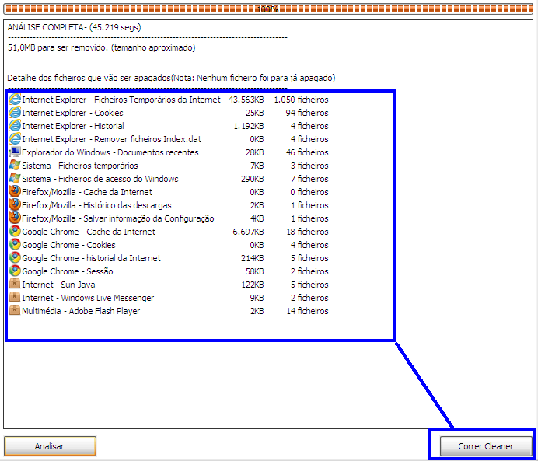Click the package icon beside Internet Sun Java
Viewport: 538px width, 461px height.
15,285
